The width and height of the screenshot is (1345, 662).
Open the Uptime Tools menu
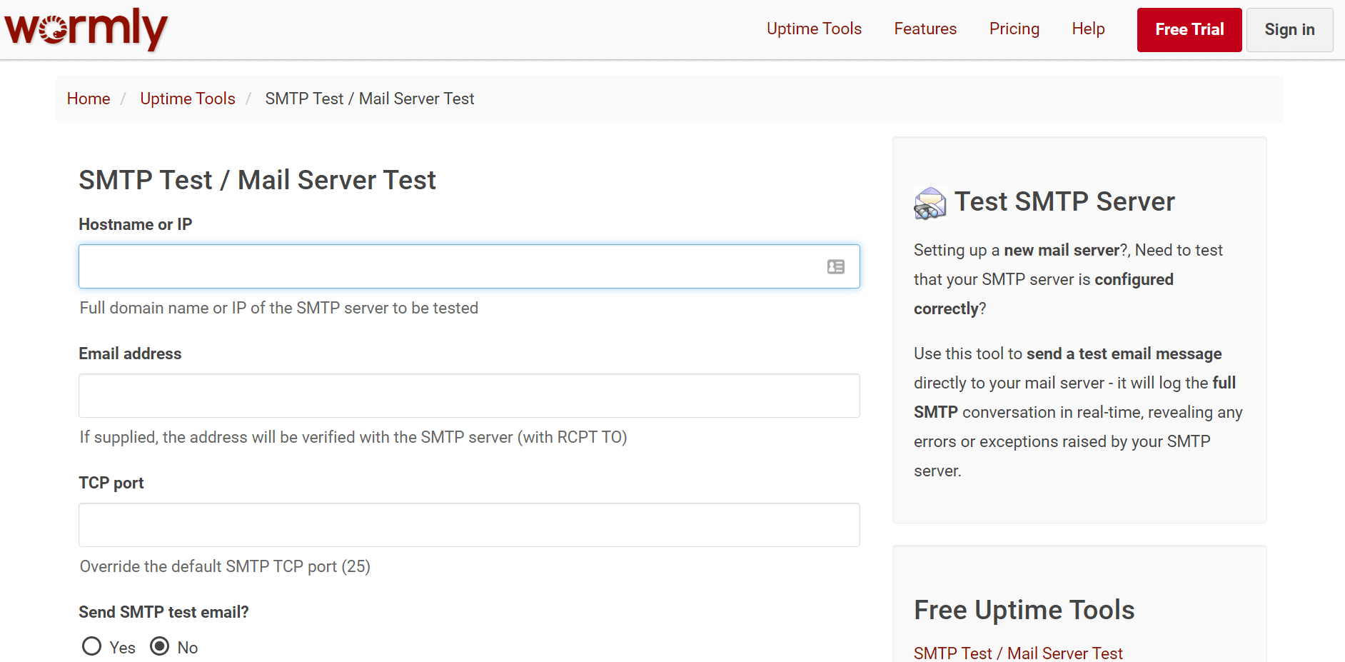814,29
